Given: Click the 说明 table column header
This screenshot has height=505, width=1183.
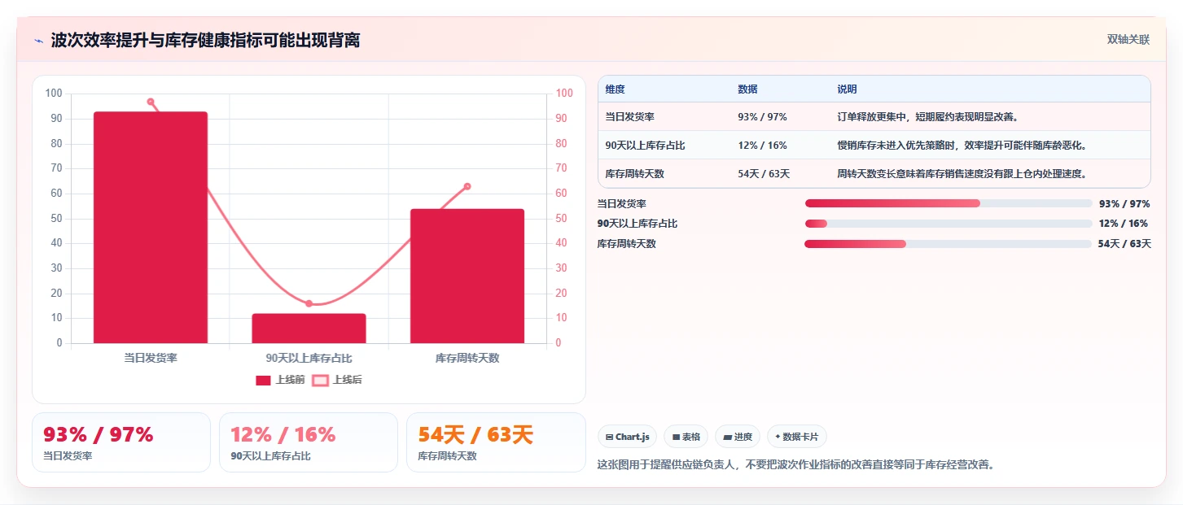Looking at the screenshot, I should click(x=847, y=89).
